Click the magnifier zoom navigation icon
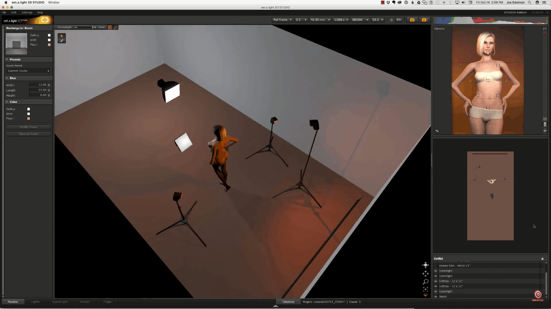 [426, 282]
